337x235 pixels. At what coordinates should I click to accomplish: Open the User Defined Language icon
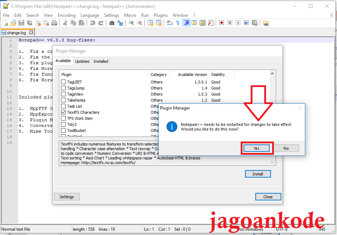(194, 23)
